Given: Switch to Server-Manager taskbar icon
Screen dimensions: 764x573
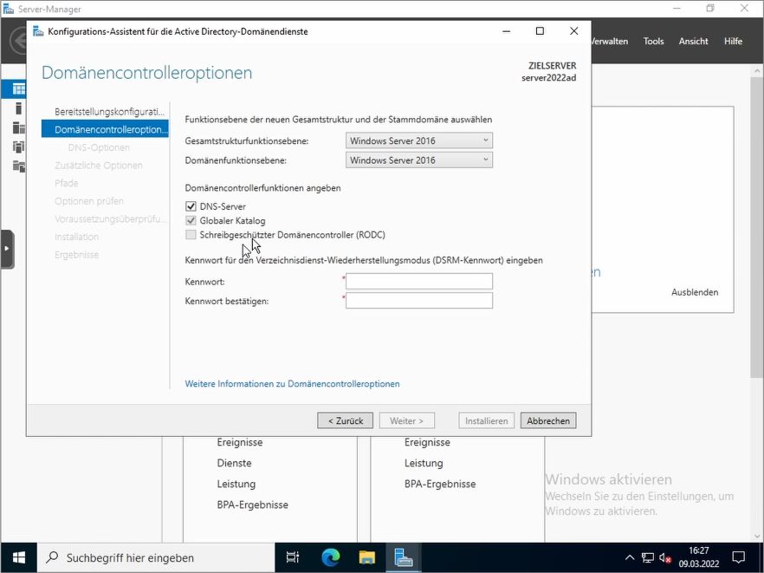Looking at the screenshot, I should coord(404,557).
